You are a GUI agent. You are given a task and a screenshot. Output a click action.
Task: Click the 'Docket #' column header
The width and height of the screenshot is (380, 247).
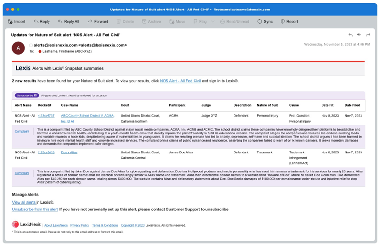pos(45,105)
